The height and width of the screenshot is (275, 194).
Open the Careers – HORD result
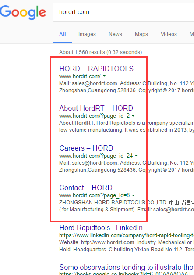86,148
